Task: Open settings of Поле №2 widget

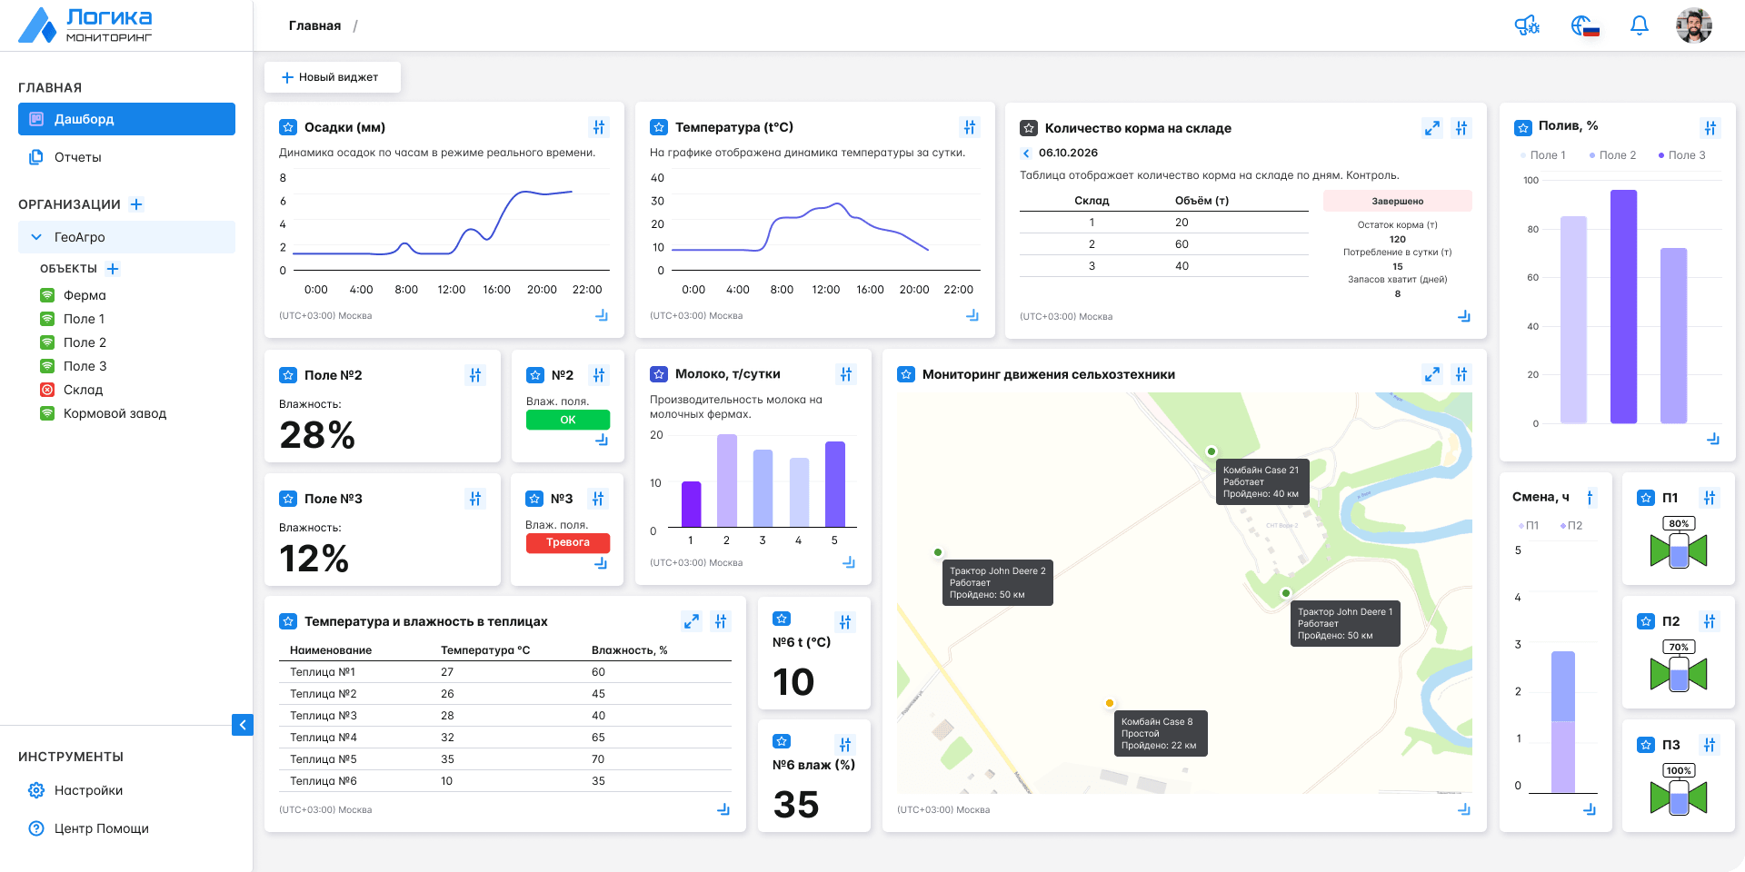Action: click(x=475, y=375)
